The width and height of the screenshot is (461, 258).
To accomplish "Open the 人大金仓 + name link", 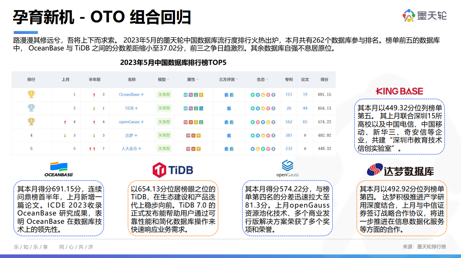I will 131,149.
